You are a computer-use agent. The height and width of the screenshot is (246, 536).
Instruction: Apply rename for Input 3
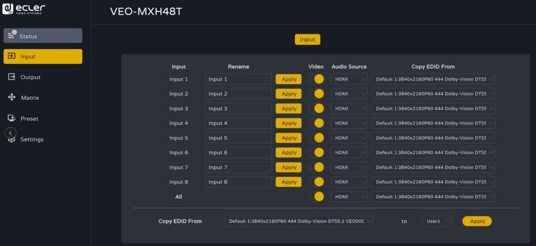pyautogui.click(x=289, y=108)
